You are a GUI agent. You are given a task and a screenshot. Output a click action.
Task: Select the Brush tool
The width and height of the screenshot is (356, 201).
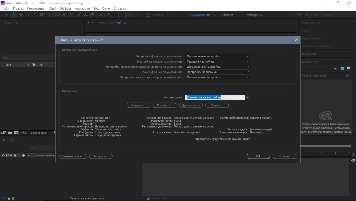[79, 15]
